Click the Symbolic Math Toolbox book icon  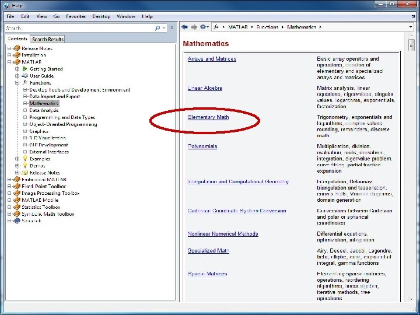pos(17,214)
